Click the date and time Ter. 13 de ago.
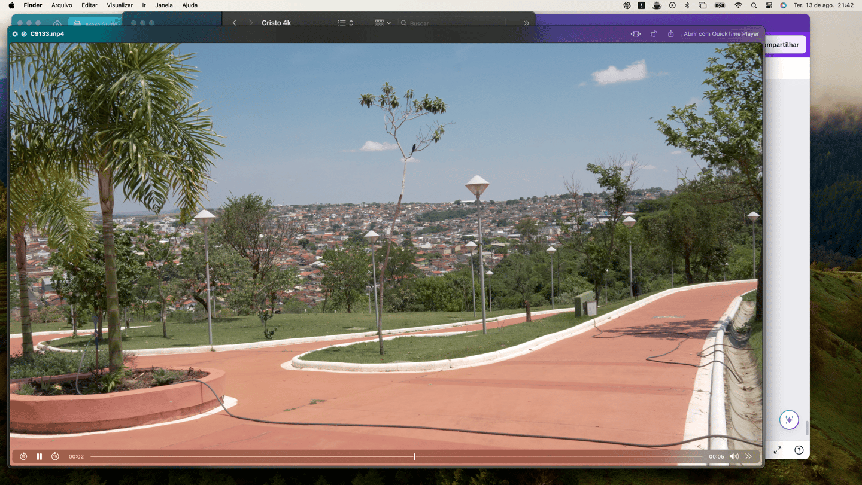Screen dimensions: 862x485 824,5
